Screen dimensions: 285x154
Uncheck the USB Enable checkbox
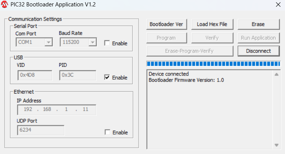(107, 77)
